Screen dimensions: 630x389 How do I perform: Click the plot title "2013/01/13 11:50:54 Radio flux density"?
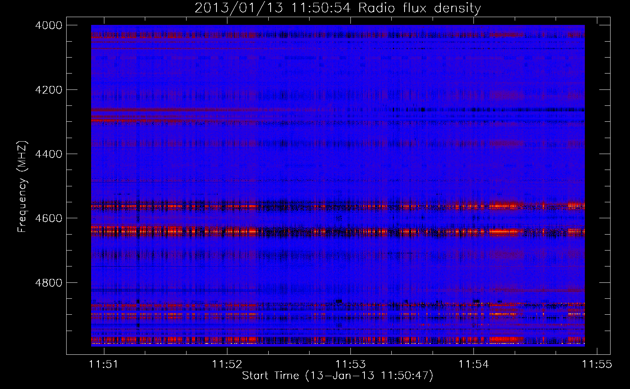click(338, 8)
